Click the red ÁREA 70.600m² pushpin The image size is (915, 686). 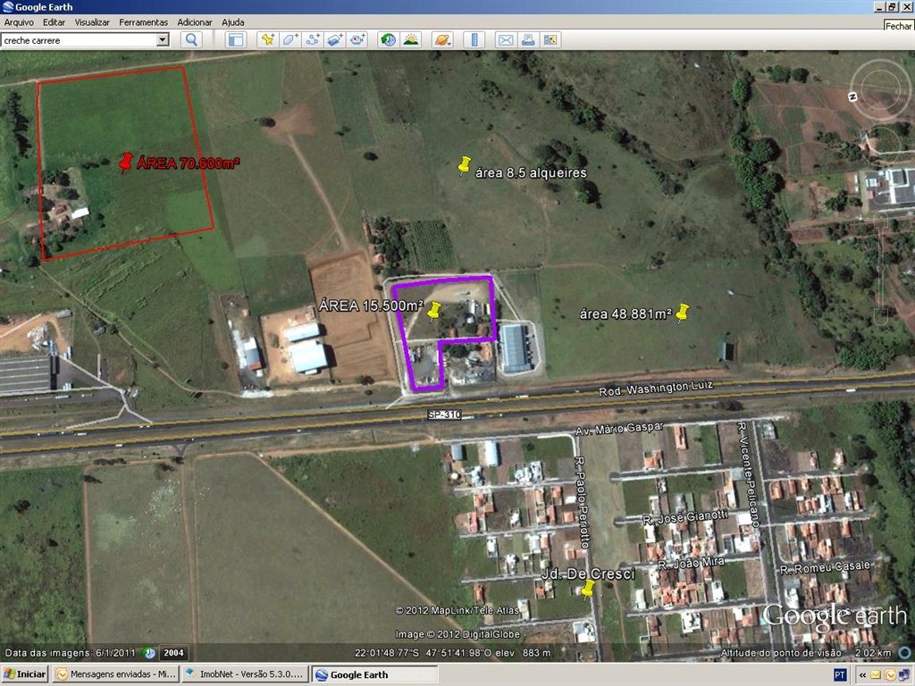point(125,162)
